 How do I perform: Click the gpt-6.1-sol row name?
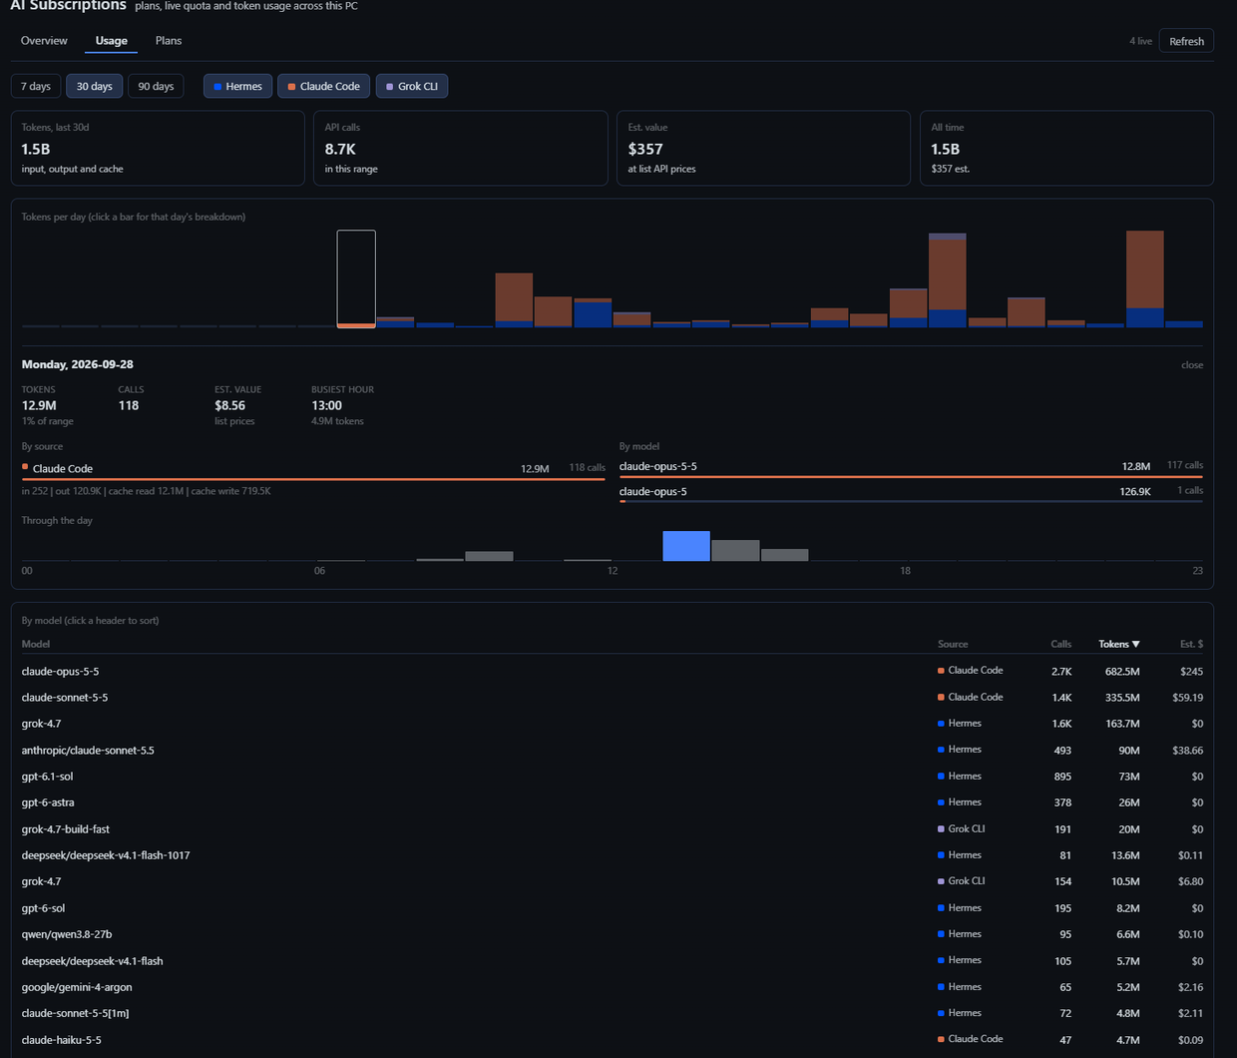coord(47,777)
